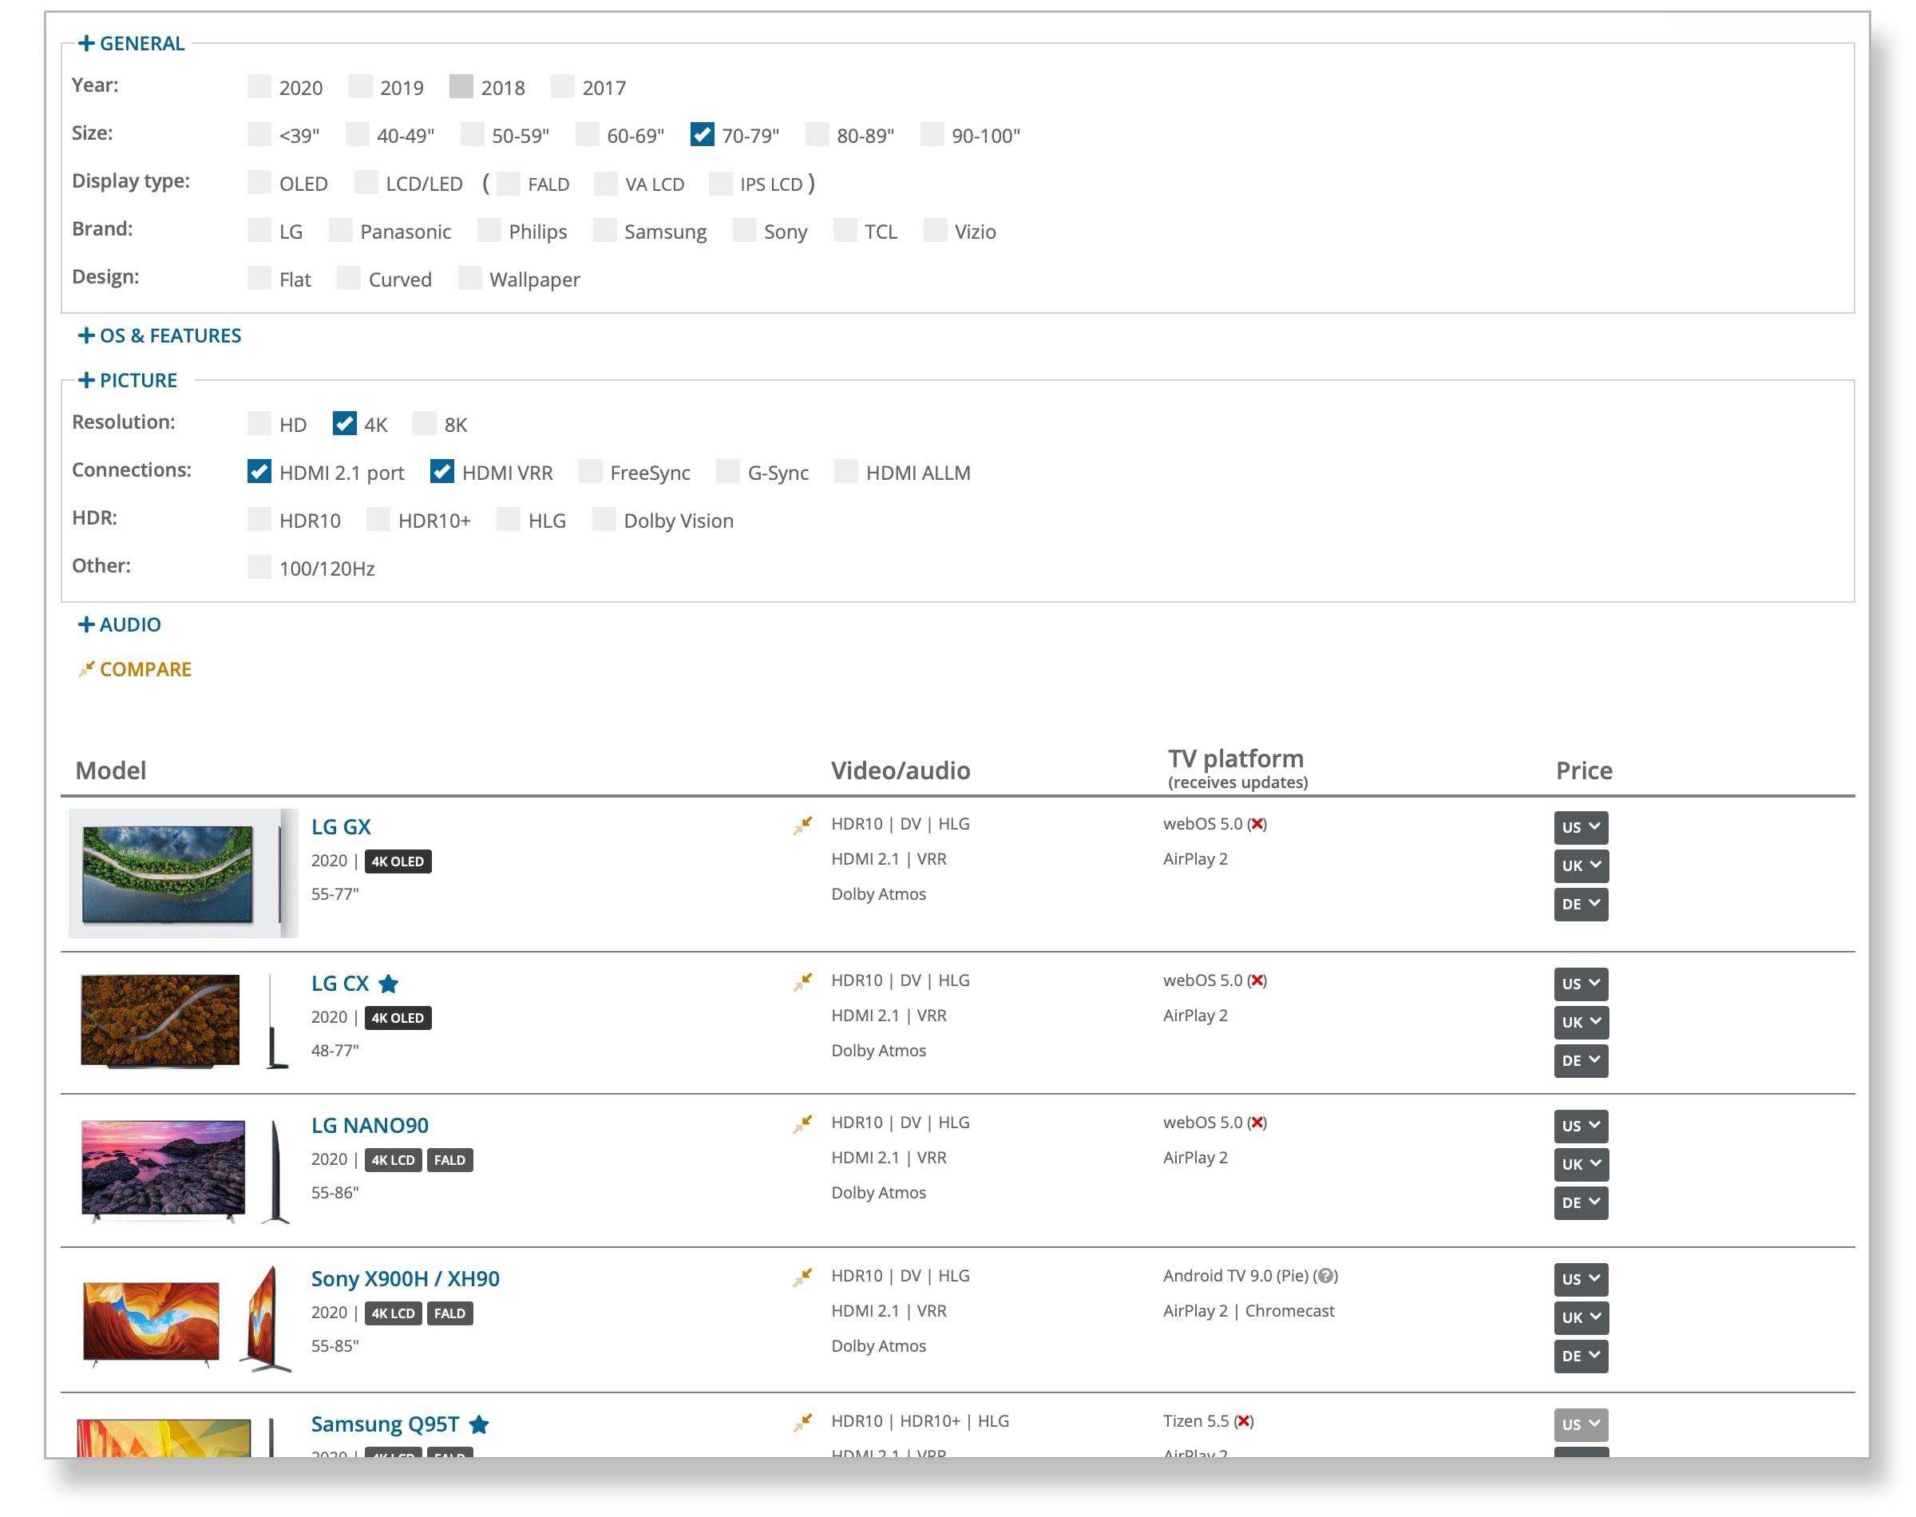Viewport: 1916px width, 1517px height.
Task: Expand the AUDIO filter section
Action: [x=120, y=624]
